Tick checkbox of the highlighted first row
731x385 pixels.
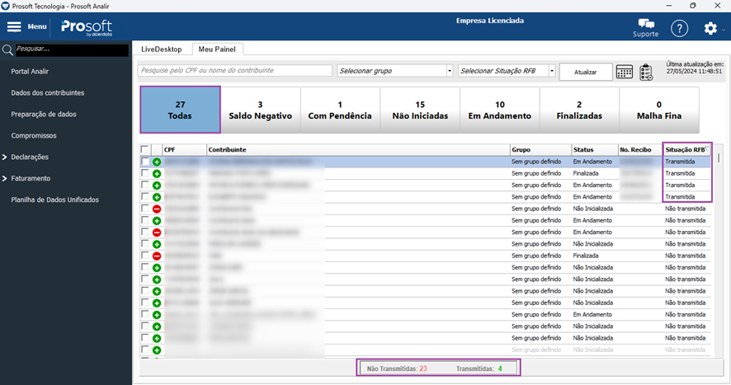click(x=145, y=162)
